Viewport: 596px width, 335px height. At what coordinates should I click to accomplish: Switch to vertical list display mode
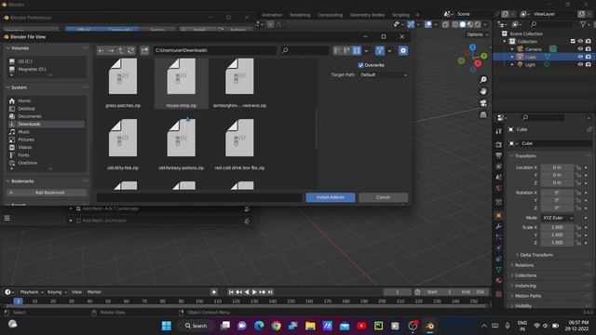pyautogui.click(x=337, y=50)
